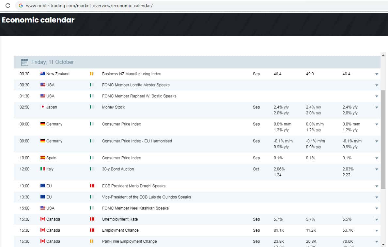Open ECB President Mario Draghi Speaks event
The height and width of the screenshot is (247, 388).
(x=133, y=186)
